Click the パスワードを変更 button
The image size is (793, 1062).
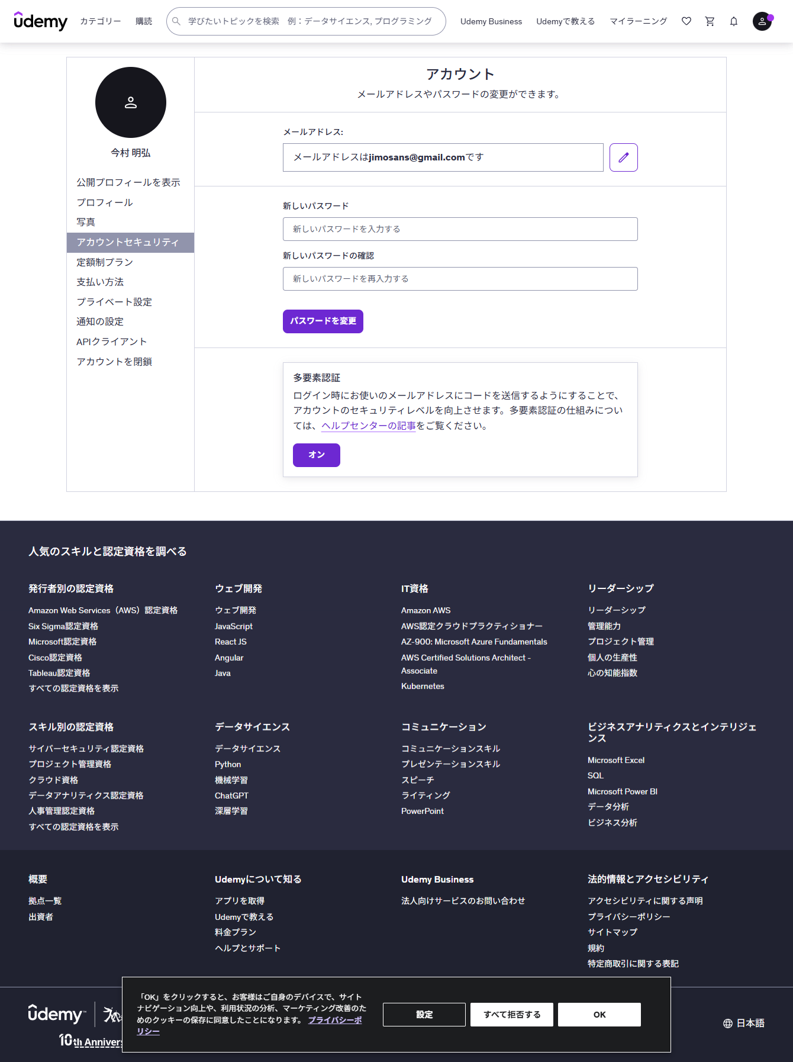click(x=323, y=321)
